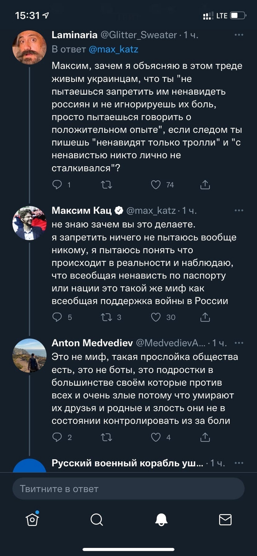Like Laminaria's tweet with 74 likes

click(x=156, y=185)
